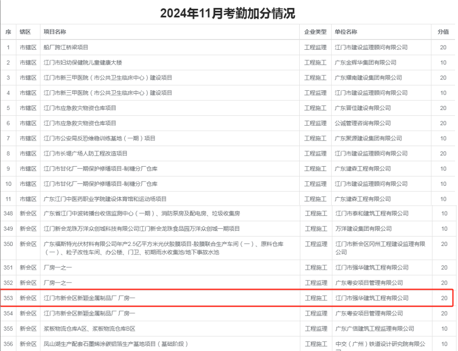458x351 pixels.
Task: Click sequence number 4 cell
Action: coord(8,93)
